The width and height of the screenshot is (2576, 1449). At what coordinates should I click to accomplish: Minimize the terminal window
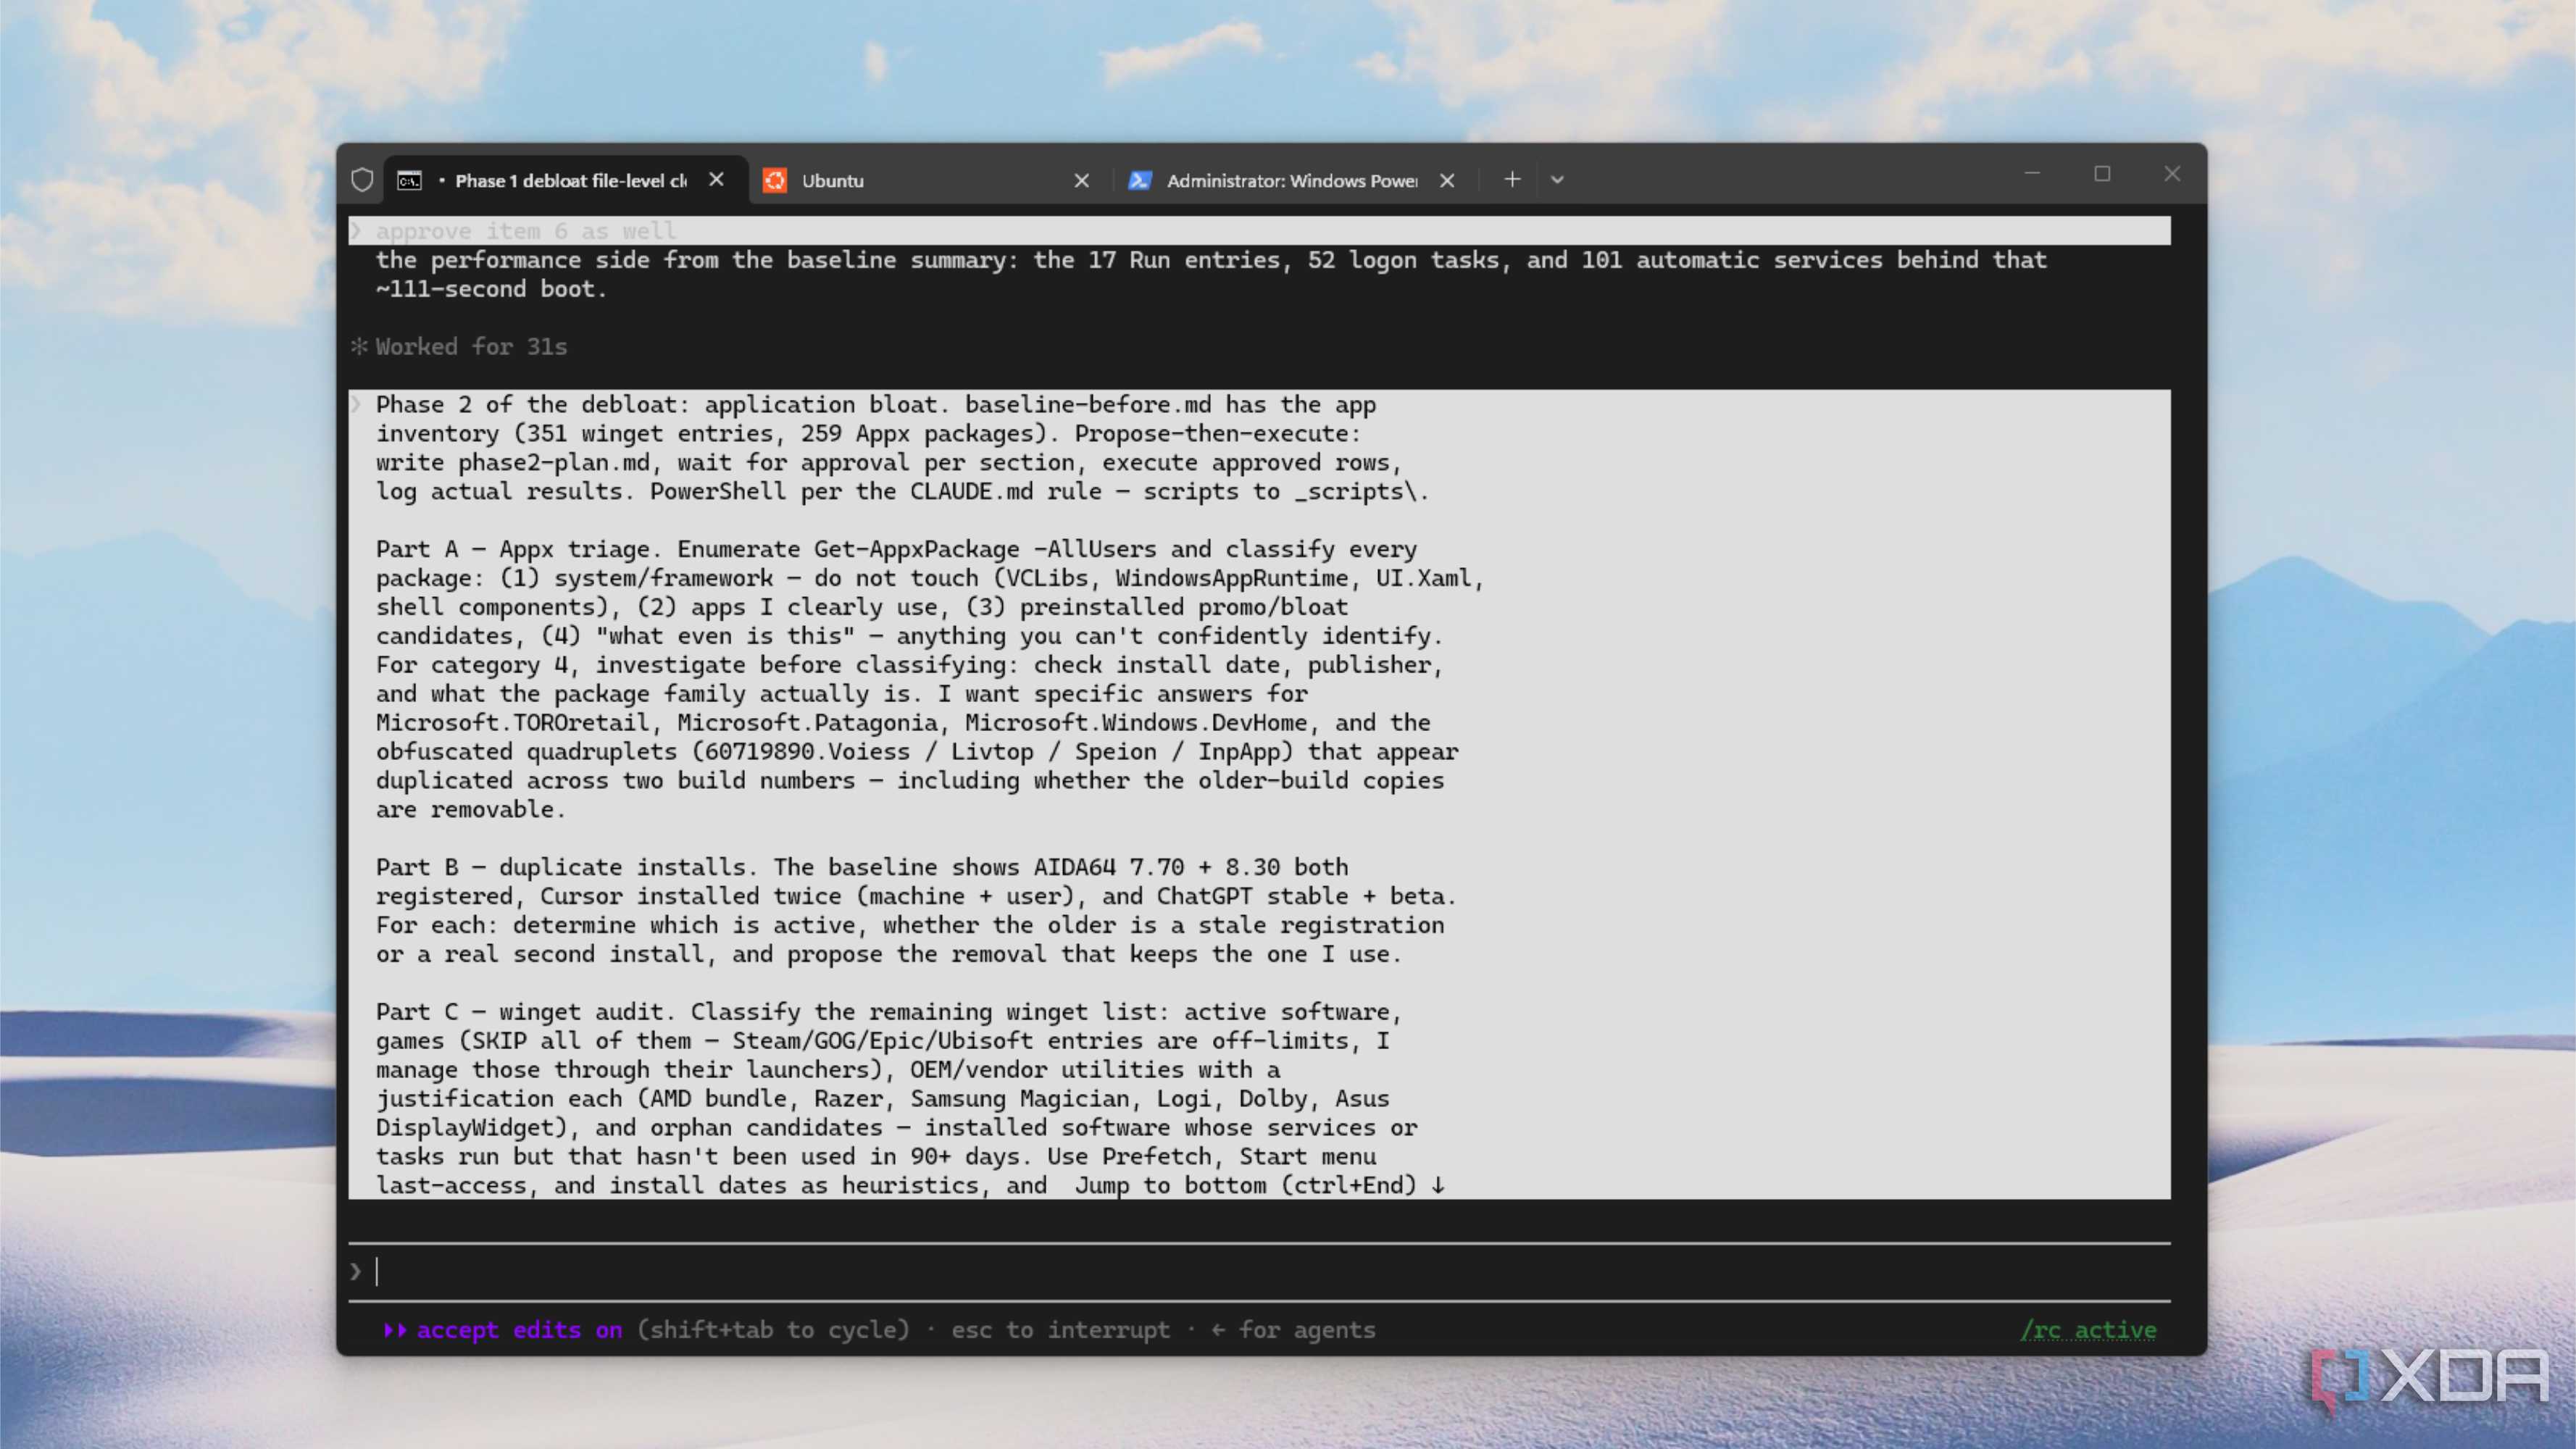tap(2032, 174)
